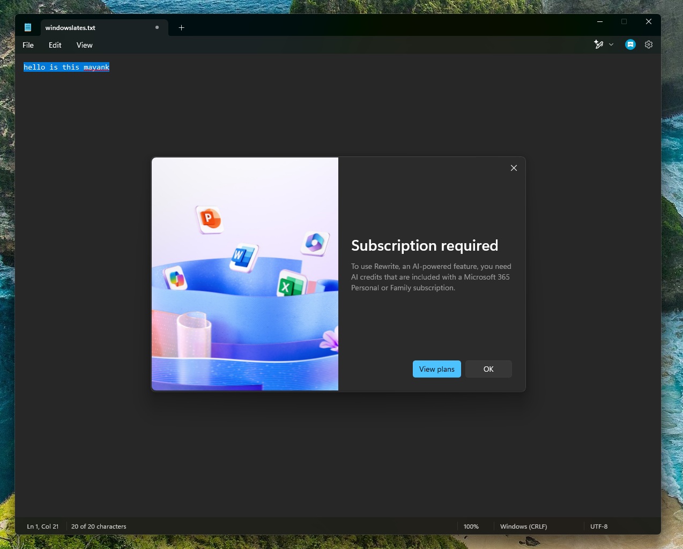
Task: Expand the Rewrite options chevron
Action: pyautogui.click(x=611, y=44)
